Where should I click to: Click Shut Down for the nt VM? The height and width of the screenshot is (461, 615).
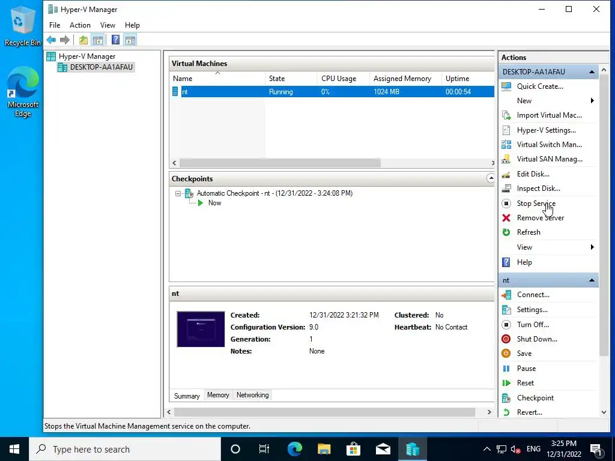tap(537, 339)
